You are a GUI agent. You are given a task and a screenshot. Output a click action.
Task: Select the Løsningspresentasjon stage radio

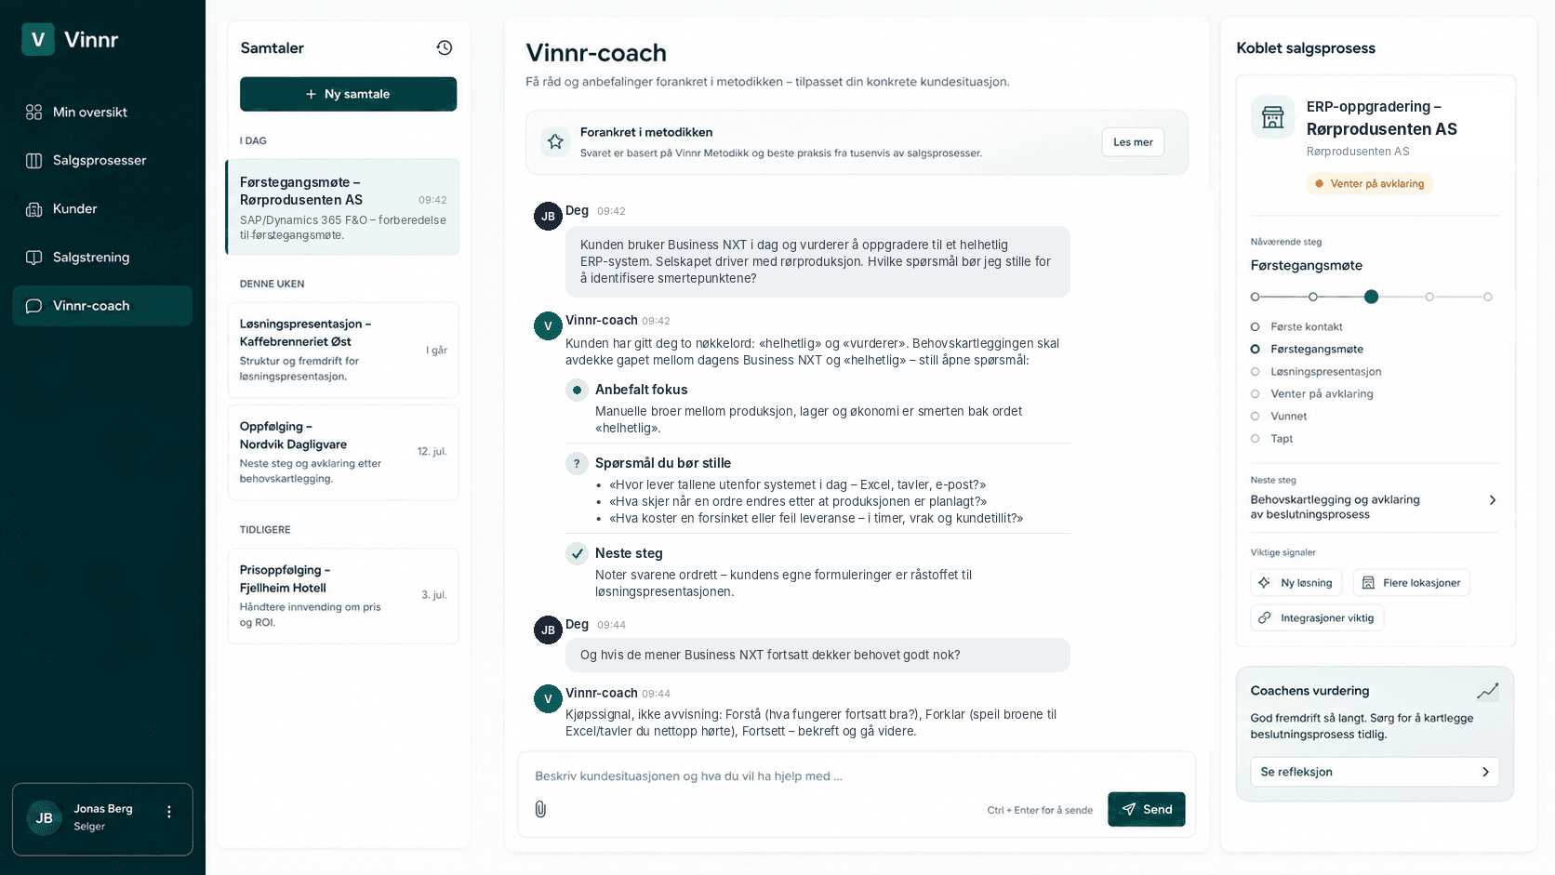tap(1255, 372)
